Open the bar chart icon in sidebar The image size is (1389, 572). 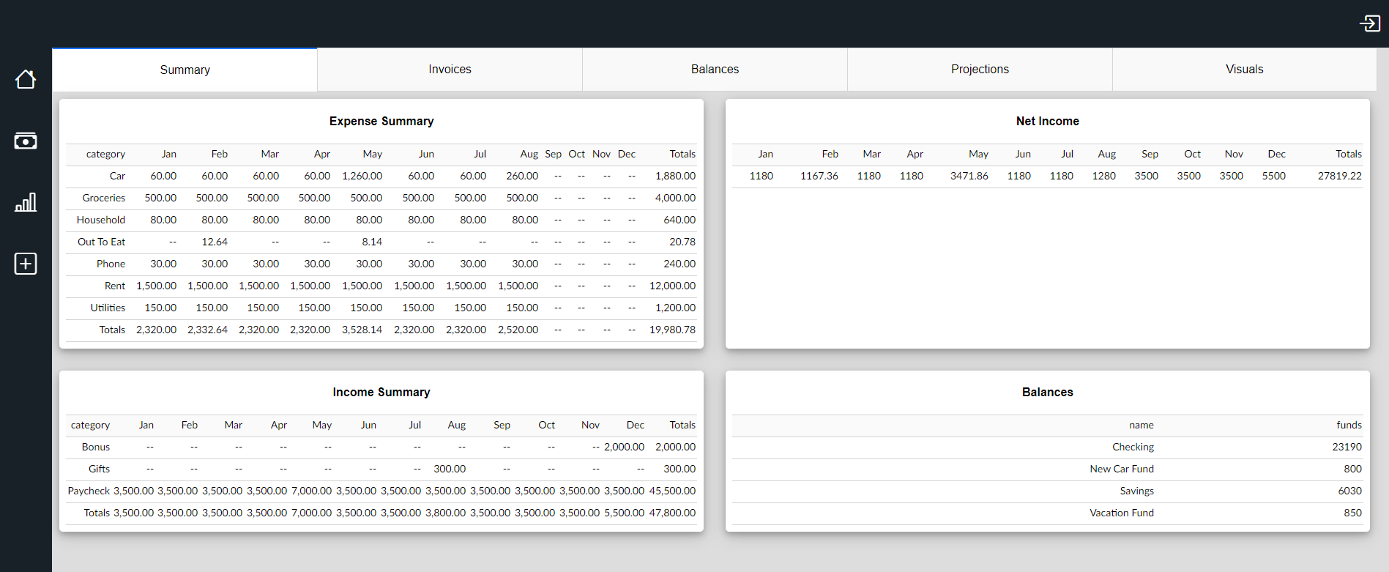click(26, 202)
